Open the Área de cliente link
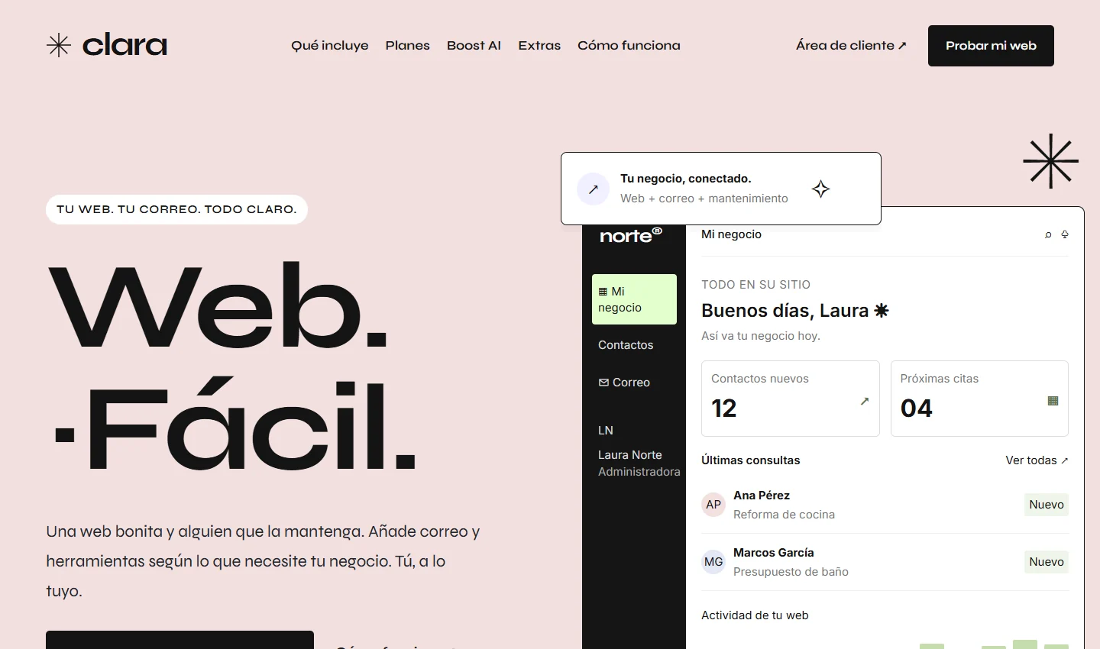Image resolution: width=1100 pixels, height=649 pixels. click(851, 46)
